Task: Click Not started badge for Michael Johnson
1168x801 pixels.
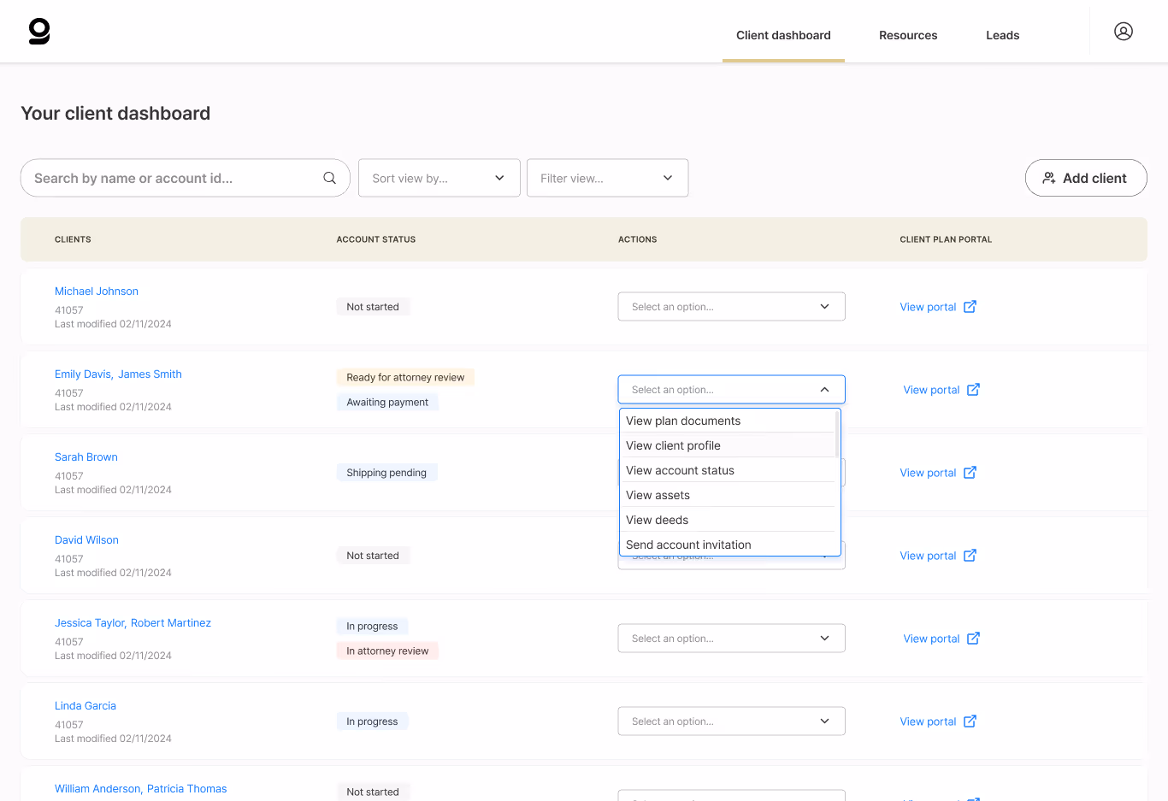Action: point(373,307)
